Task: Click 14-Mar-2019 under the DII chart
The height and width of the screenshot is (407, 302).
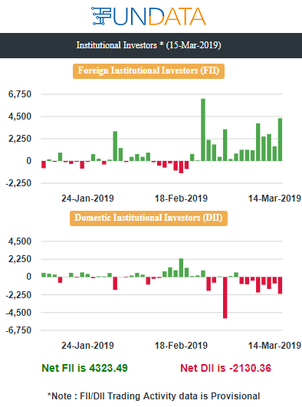Action: click(274, 346)
